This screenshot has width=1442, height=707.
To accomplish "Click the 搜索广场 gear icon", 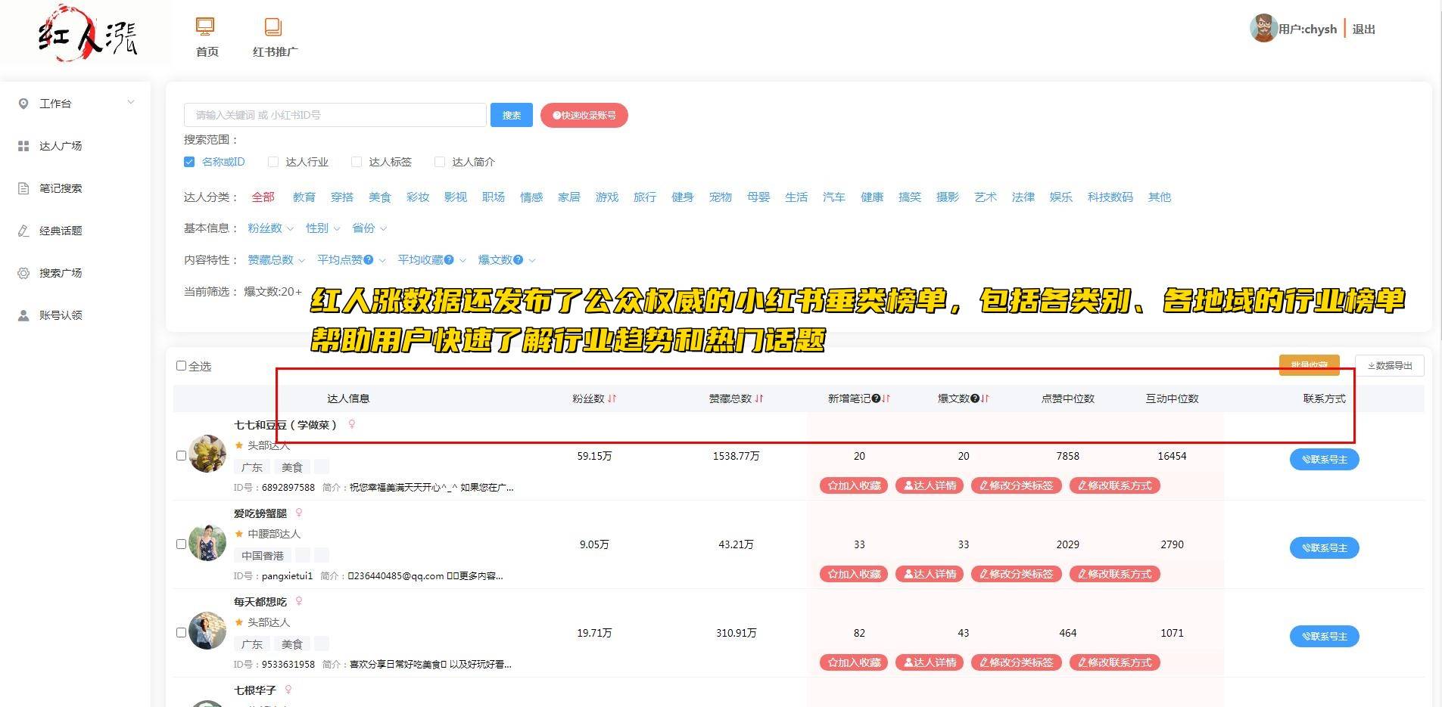I will [23, 273].
